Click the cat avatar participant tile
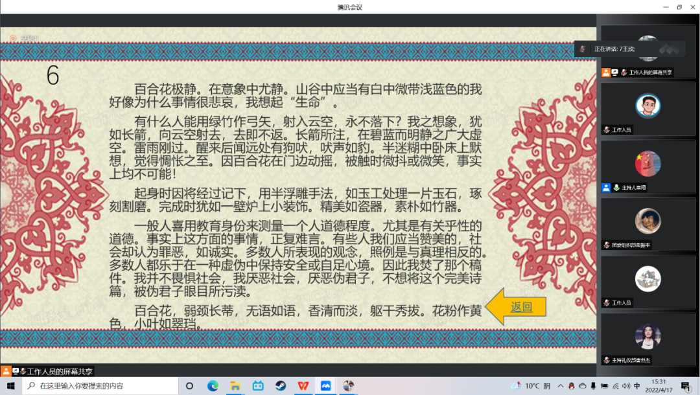This screenshot has height=395, width=700. click(648, 278)
